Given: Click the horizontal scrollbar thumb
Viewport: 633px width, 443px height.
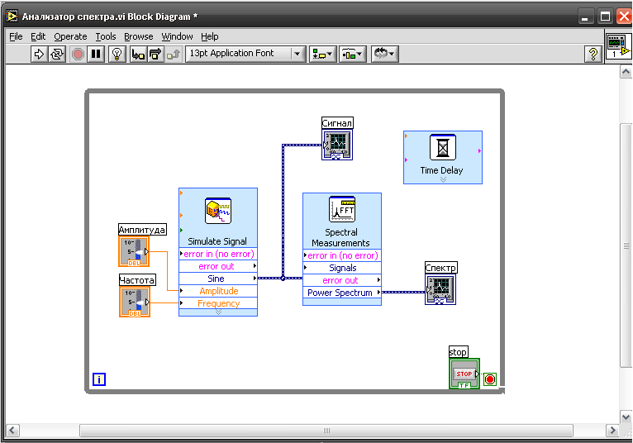Looking at the screenshot, I should [x=326, y=431].
